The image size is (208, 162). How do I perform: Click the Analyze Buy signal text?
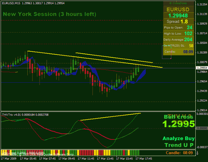pyautogui.click(x=179, y=138)
